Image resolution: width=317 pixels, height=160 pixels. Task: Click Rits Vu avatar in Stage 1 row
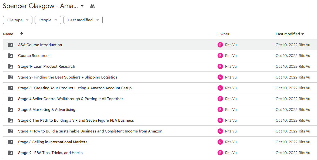click(220, 66)
